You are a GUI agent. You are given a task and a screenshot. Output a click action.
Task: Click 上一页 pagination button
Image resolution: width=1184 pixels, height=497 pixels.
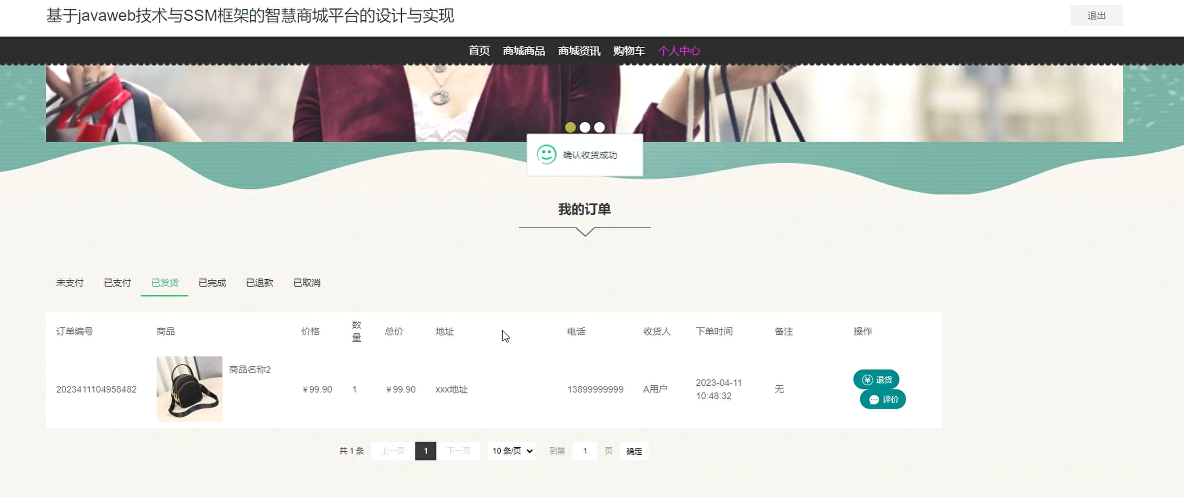[x=392, y=451]
